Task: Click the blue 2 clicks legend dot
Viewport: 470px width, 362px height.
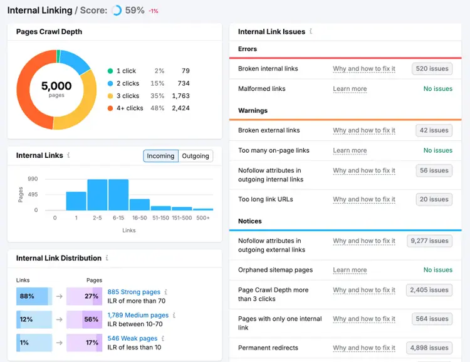Action: click(x=110, y=83)
